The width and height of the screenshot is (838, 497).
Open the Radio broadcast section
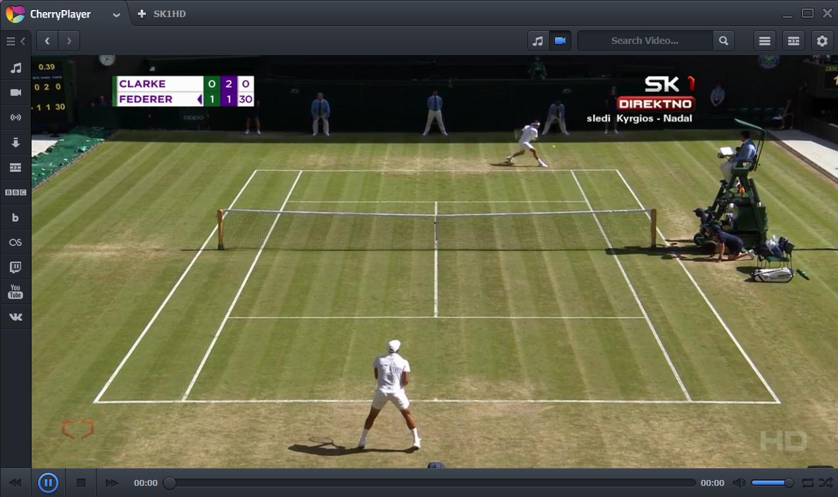click(x=16, y=117)
